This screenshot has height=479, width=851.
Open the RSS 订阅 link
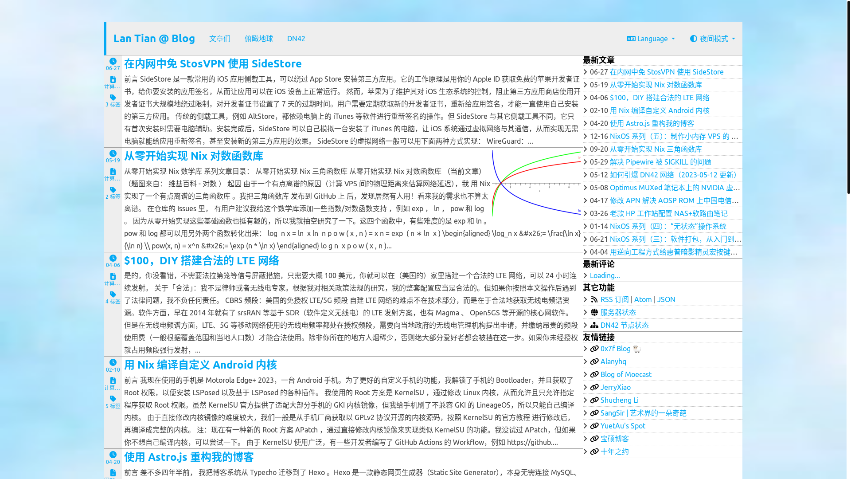(615, 300)
